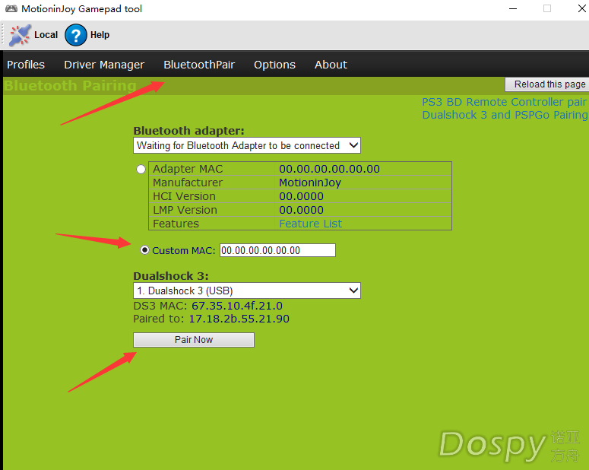Screen dimensions: 589x470
Task: Select the Custom MAC radio button
Action: [x=144, y=250]
